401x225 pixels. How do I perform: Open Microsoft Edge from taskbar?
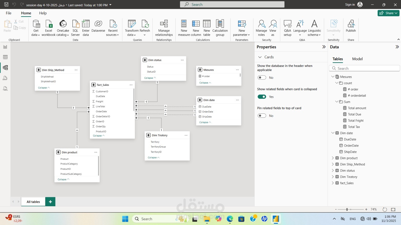click(x=230, y=219)
